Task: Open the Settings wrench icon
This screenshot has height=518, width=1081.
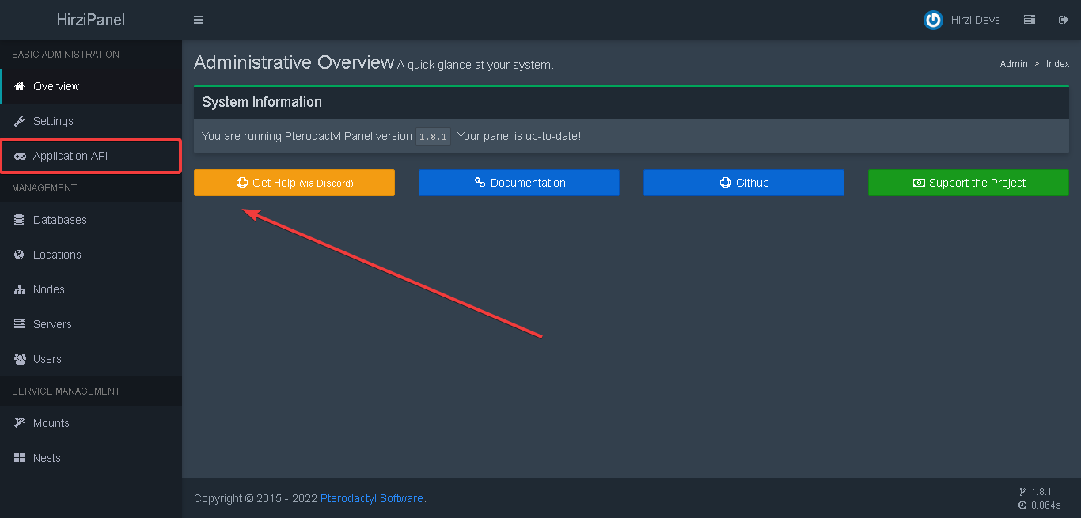Action: (x=18, y=120)
